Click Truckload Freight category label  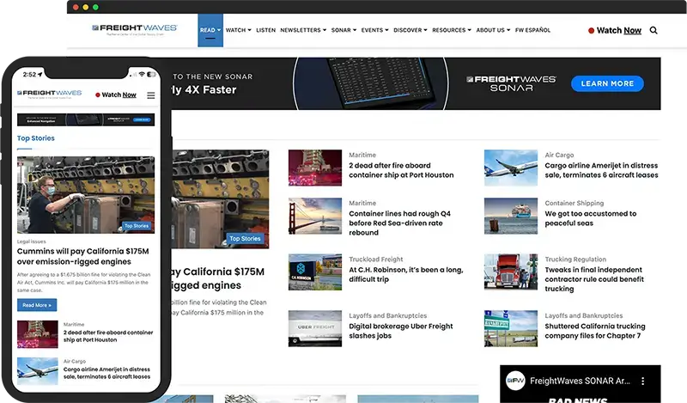coord(375,260)
